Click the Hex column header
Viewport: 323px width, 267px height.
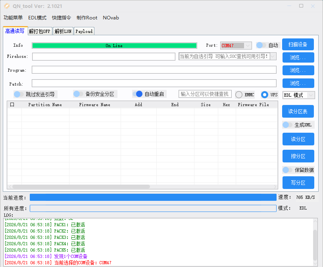(x=227, y=105)
